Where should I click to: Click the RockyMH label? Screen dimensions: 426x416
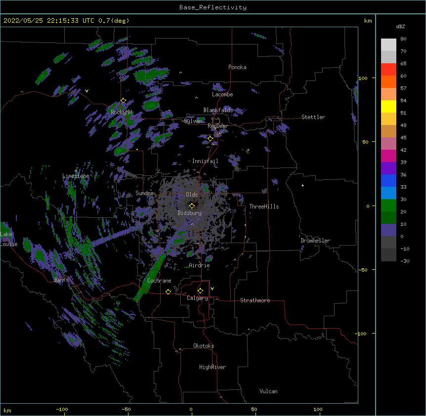(121, 112)
